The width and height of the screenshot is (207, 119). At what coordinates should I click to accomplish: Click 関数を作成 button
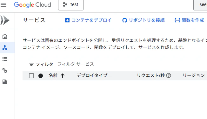189,20
